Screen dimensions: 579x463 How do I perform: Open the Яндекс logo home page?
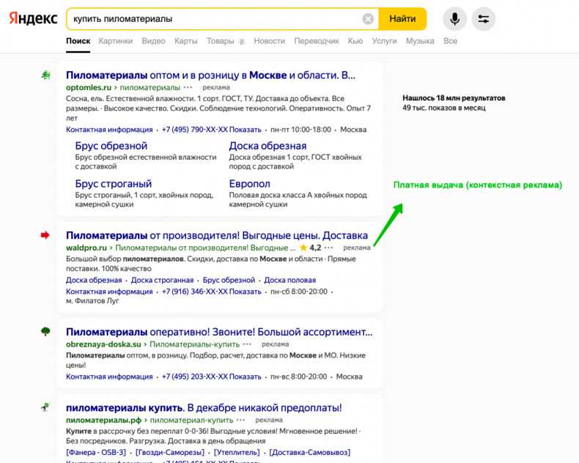(x=33, y=18)
